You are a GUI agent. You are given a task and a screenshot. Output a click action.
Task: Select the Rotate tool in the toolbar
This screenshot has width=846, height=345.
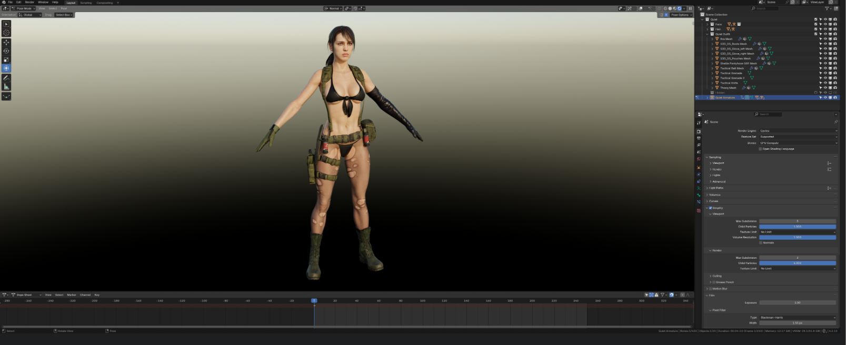[6, 51]
